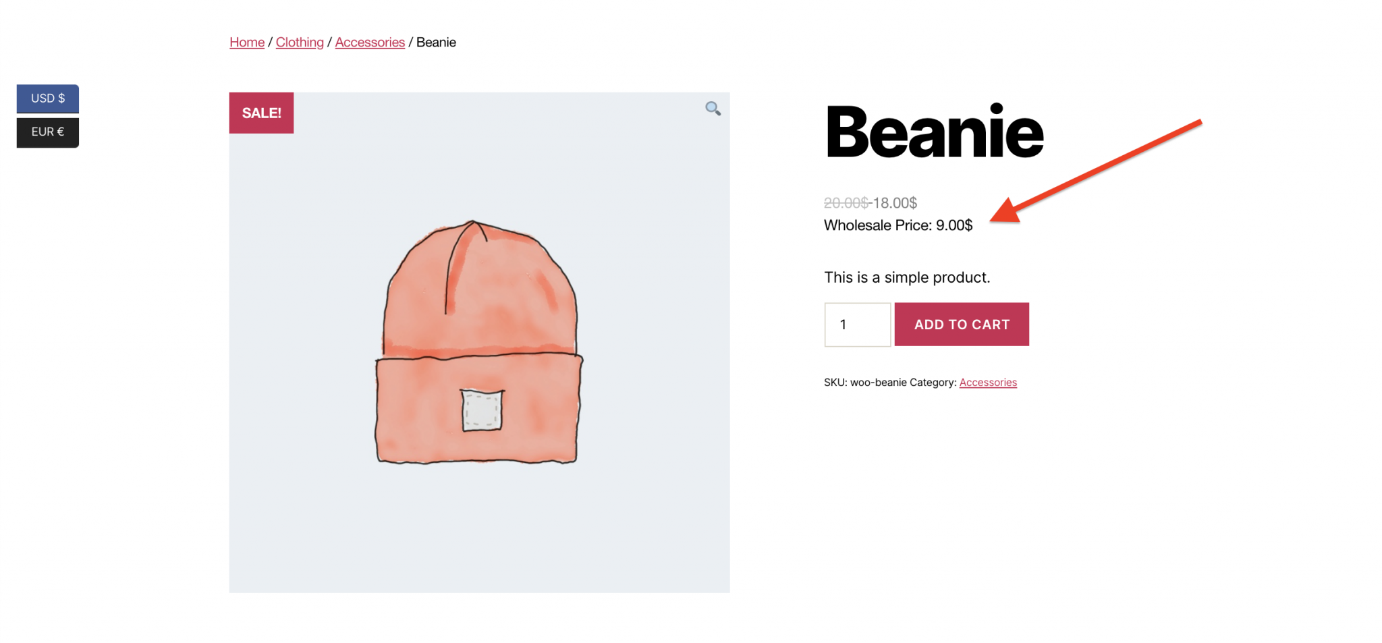The width and height of the screenshot is (1382, 643).
Task: Click the SKU woo-beanie text
Action: pos(865,383)
